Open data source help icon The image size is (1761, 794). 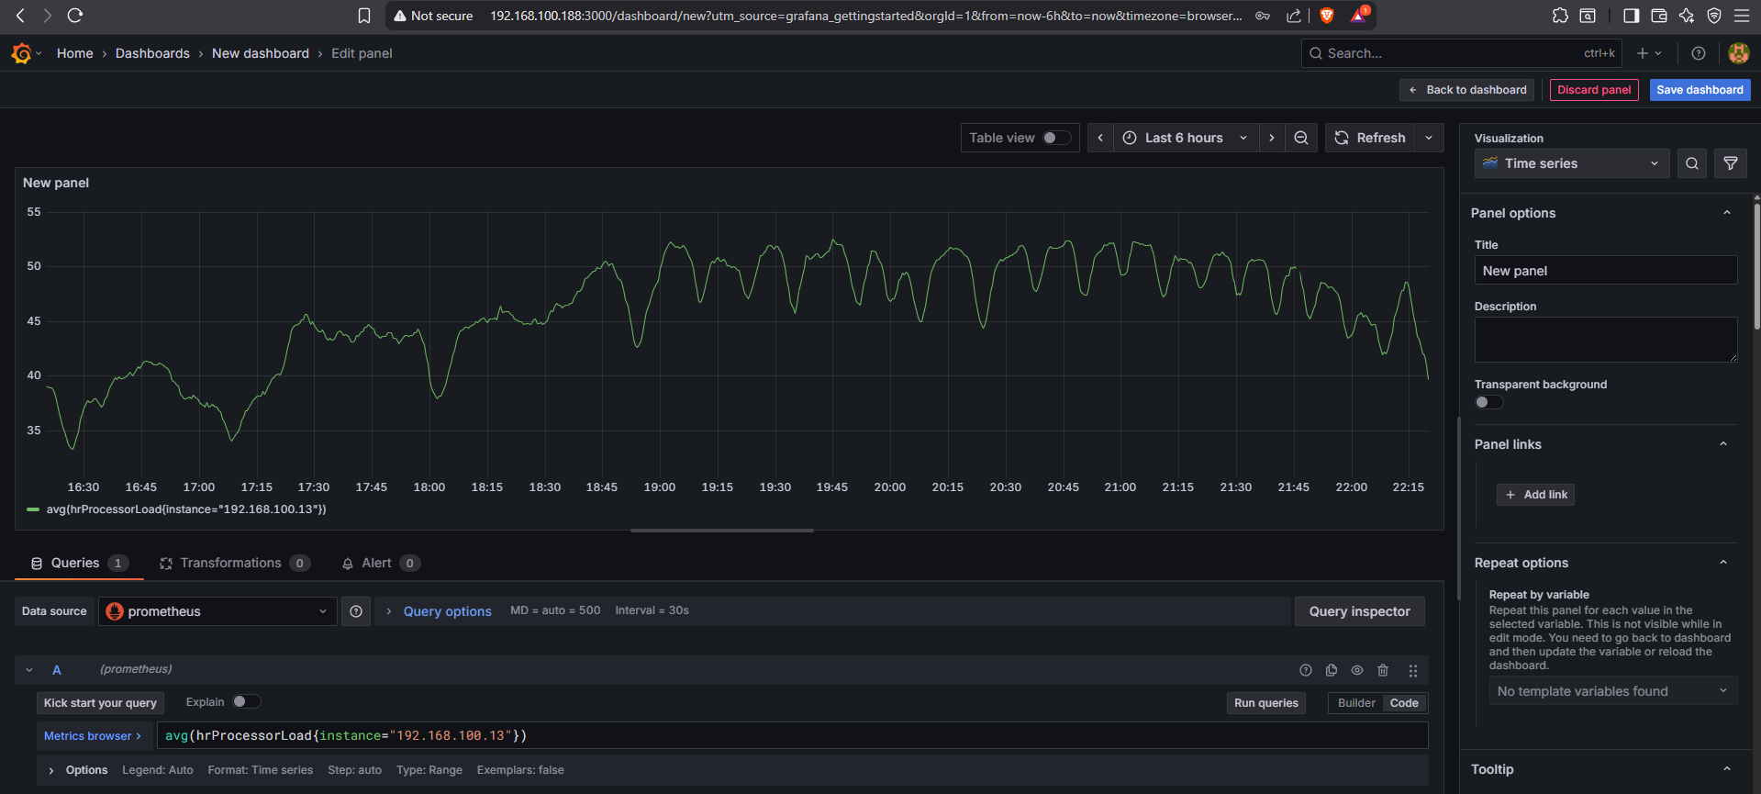pos(356,611)
